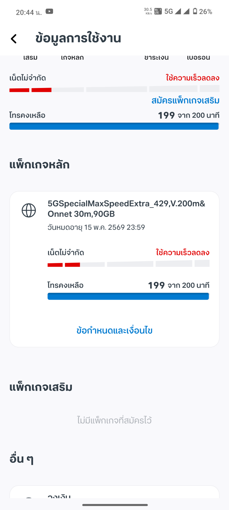Tap the red ใช้ความเร็วลดลง status in package card
The image size is (229, 510).
[x=183, y=253]
